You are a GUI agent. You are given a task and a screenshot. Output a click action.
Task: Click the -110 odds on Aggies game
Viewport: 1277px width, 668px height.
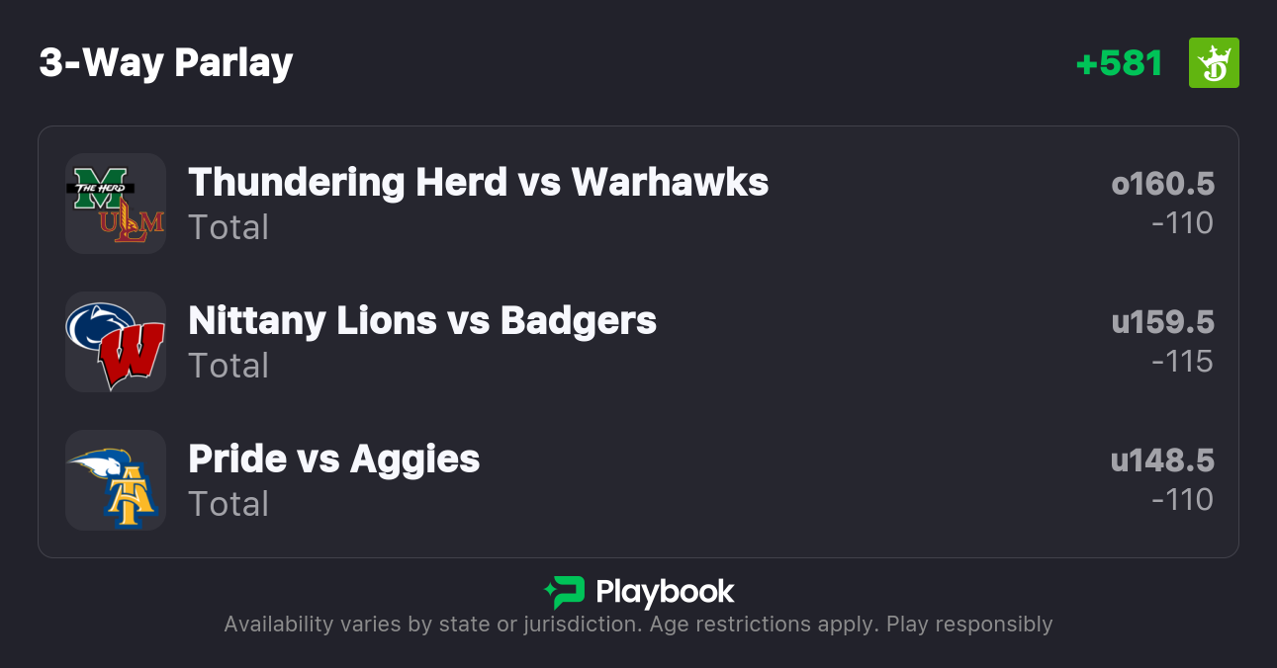(x=1182, y=500)
